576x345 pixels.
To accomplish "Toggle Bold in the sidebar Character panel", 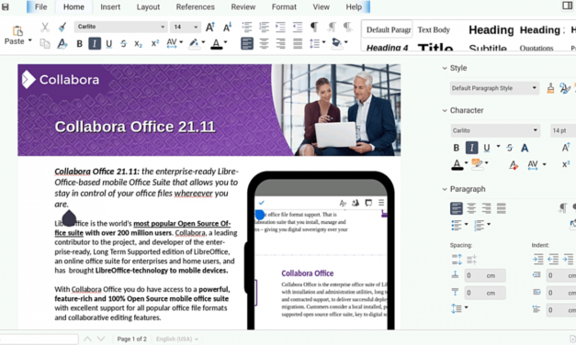I will coord(457,148).
